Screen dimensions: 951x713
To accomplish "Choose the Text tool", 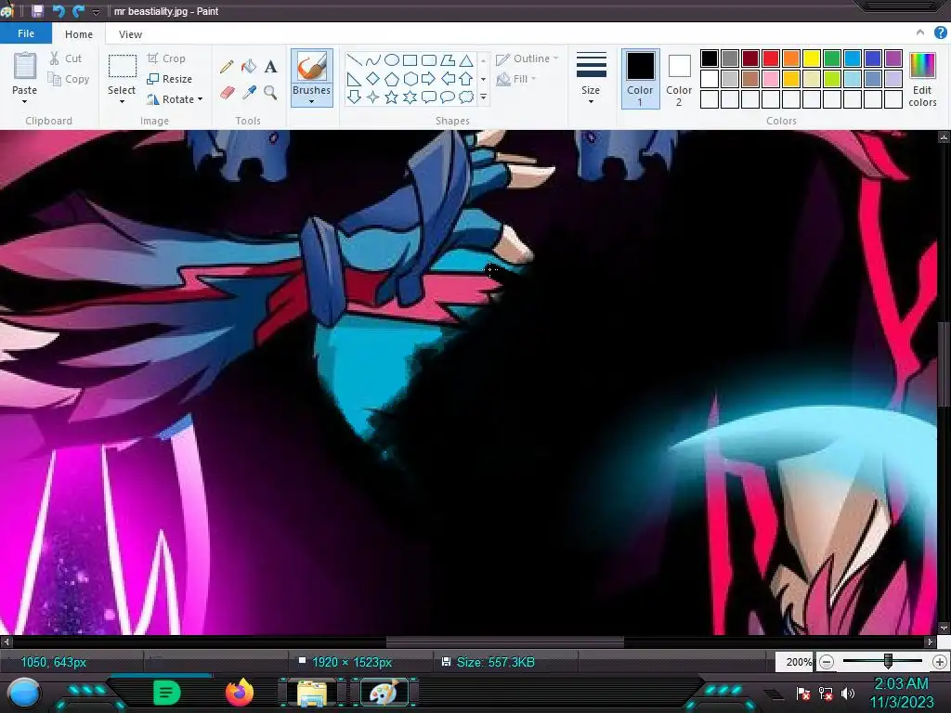I will (270, 66).
